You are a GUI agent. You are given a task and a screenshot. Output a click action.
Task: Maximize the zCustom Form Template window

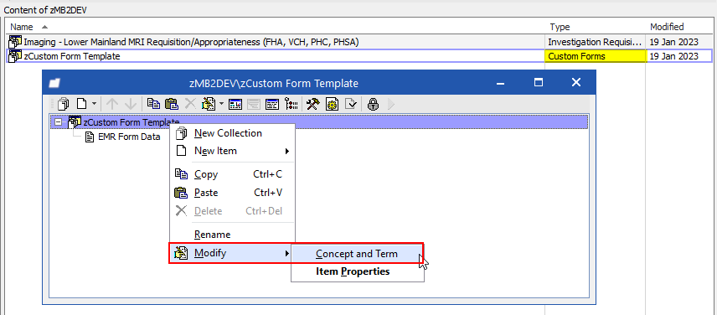(539, 83)
